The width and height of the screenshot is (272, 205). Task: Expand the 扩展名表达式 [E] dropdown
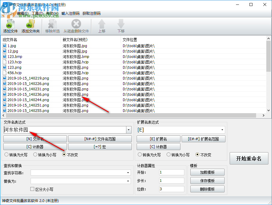point(222,130)
